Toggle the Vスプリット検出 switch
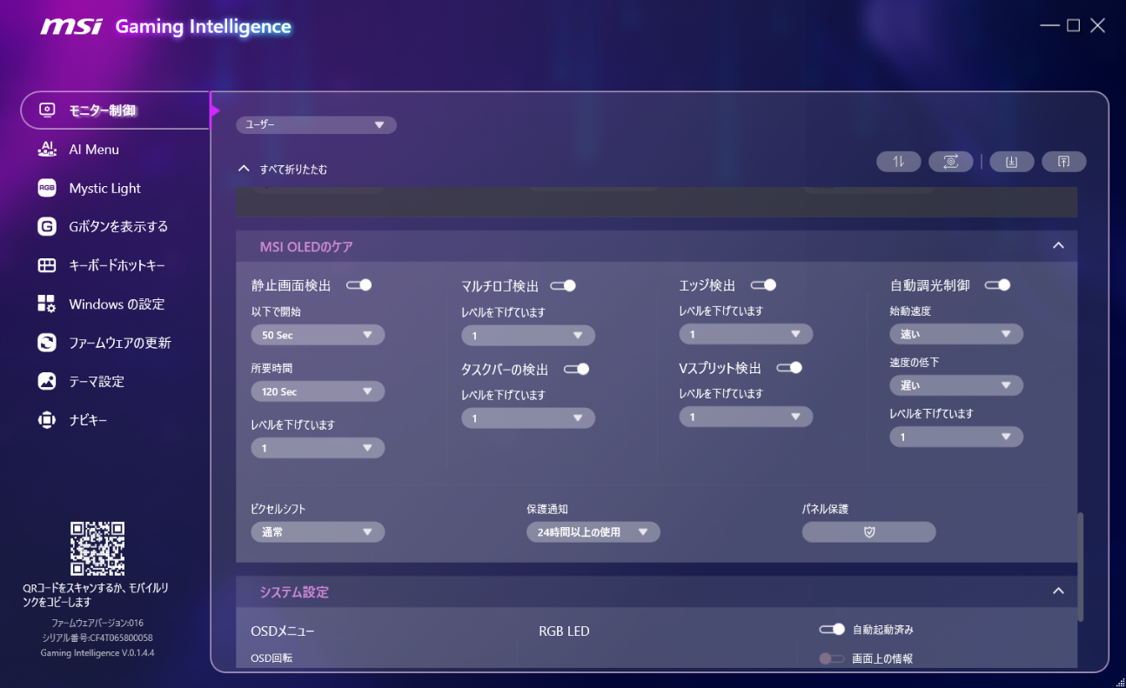Screen dimensions: 1126x688 coord(789,367)
